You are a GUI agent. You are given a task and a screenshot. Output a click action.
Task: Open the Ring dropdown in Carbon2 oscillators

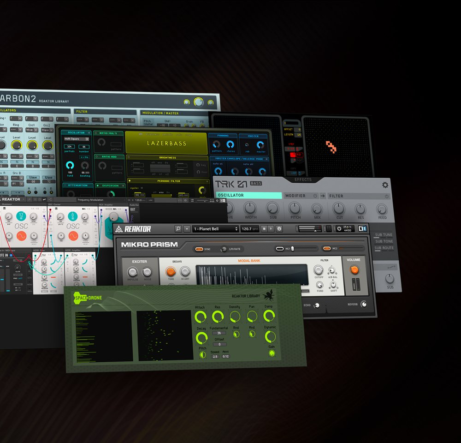coord(17,130)
